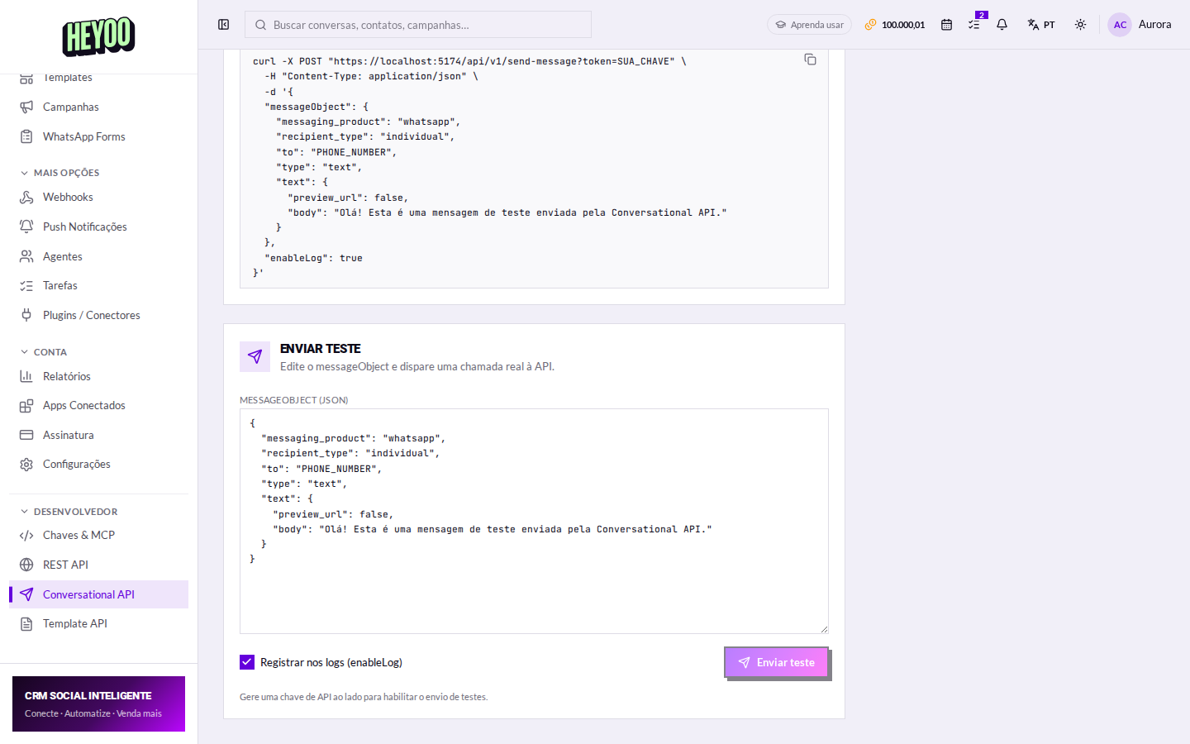Image resolution: width=1190 pixels, height=744 pixels.
Task: Click the REST API globe icon
Action: [x=26, y=565]
